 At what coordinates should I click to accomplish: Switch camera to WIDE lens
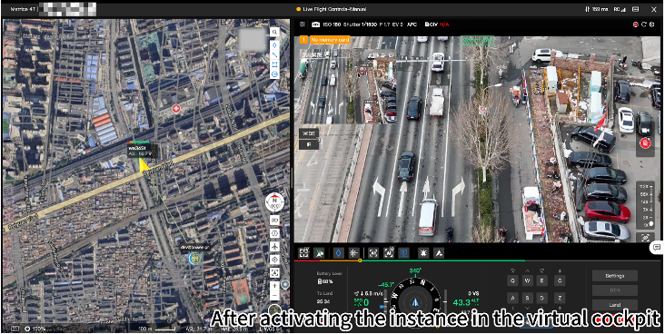tap(308, 133)
